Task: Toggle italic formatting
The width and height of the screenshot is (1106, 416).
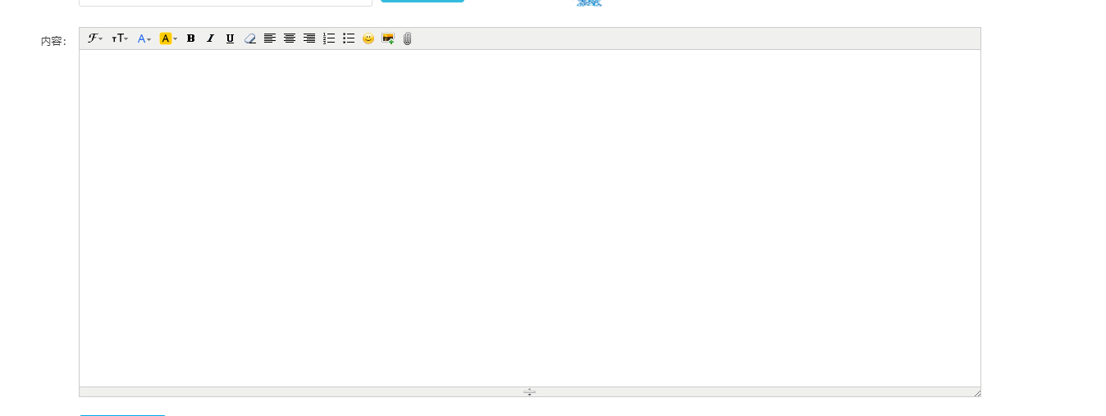Action: tap(210, 38)
